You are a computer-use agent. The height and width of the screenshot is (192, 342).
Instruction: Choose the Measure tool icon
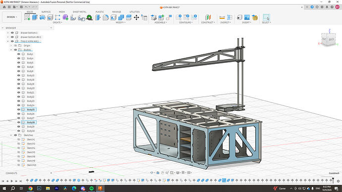pyautogui.click(x=222, y=17)
